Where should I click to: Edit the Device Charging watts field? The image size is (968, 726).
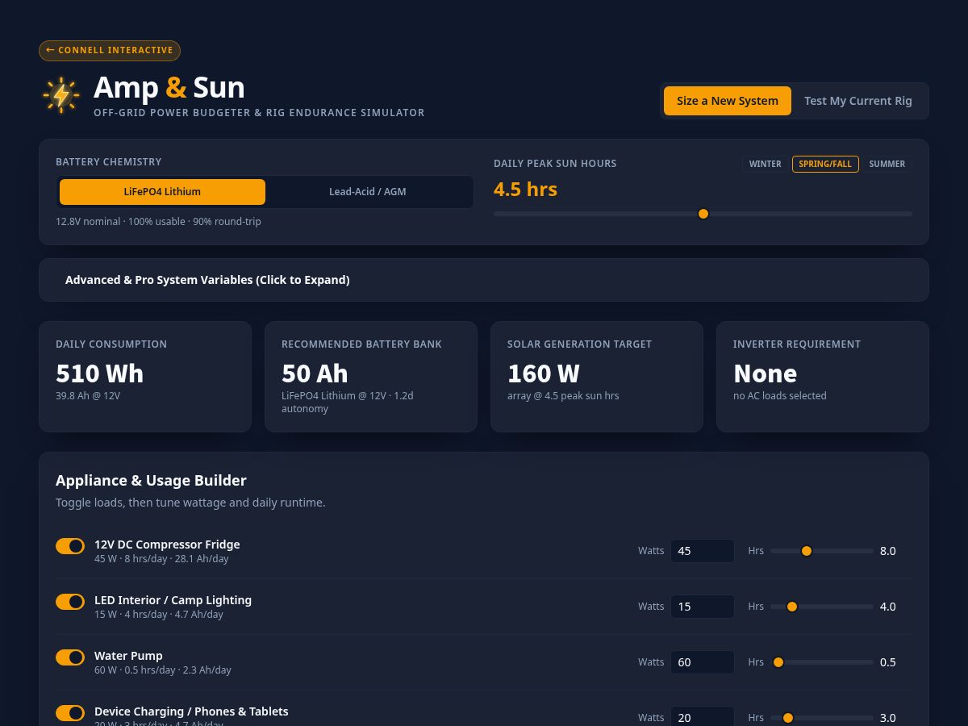click(x=703, y=716)
